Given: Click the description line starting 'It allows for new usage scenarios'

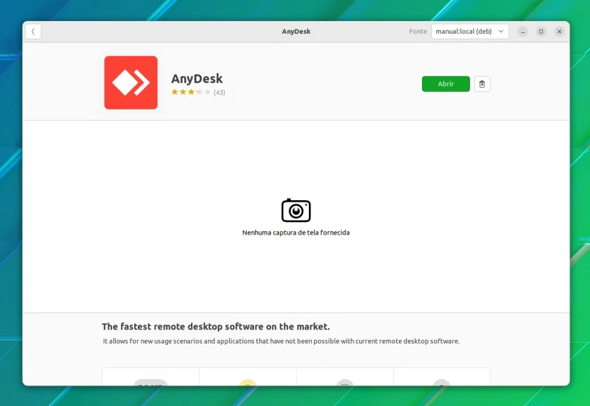Looking at the screenshot, I should 281,341.
